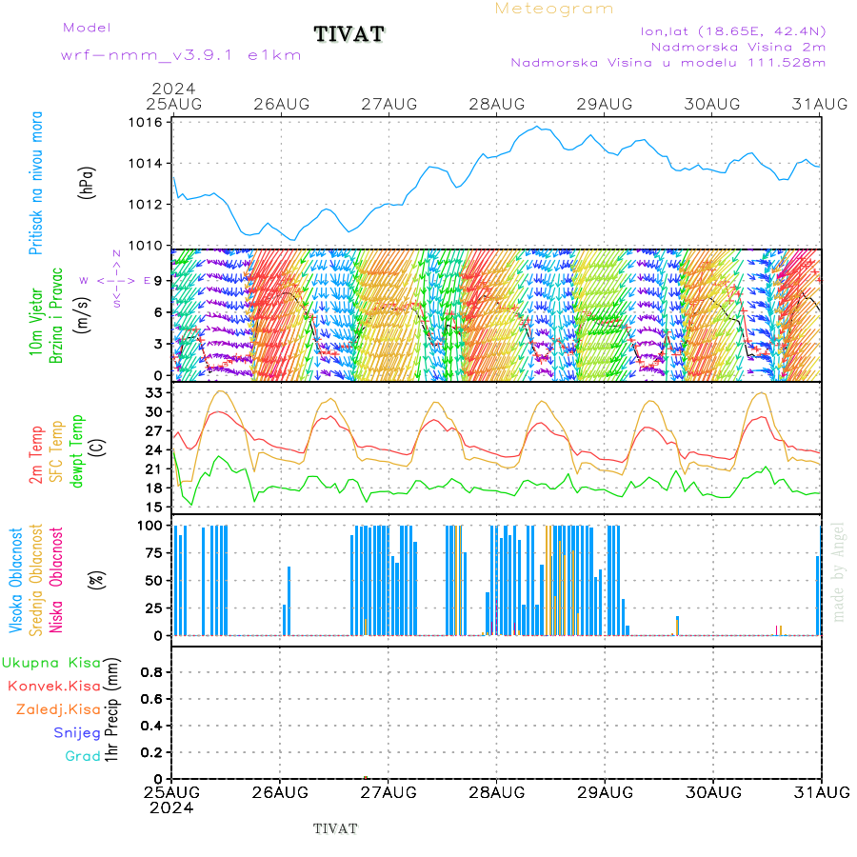857x857 pixels.
Task: Select pressure axis value "1014"
Action: point(146,164)
